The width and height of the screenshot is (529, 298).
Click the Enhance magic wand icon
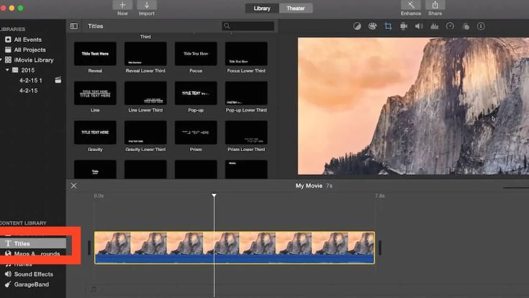(x=410, y=5)
